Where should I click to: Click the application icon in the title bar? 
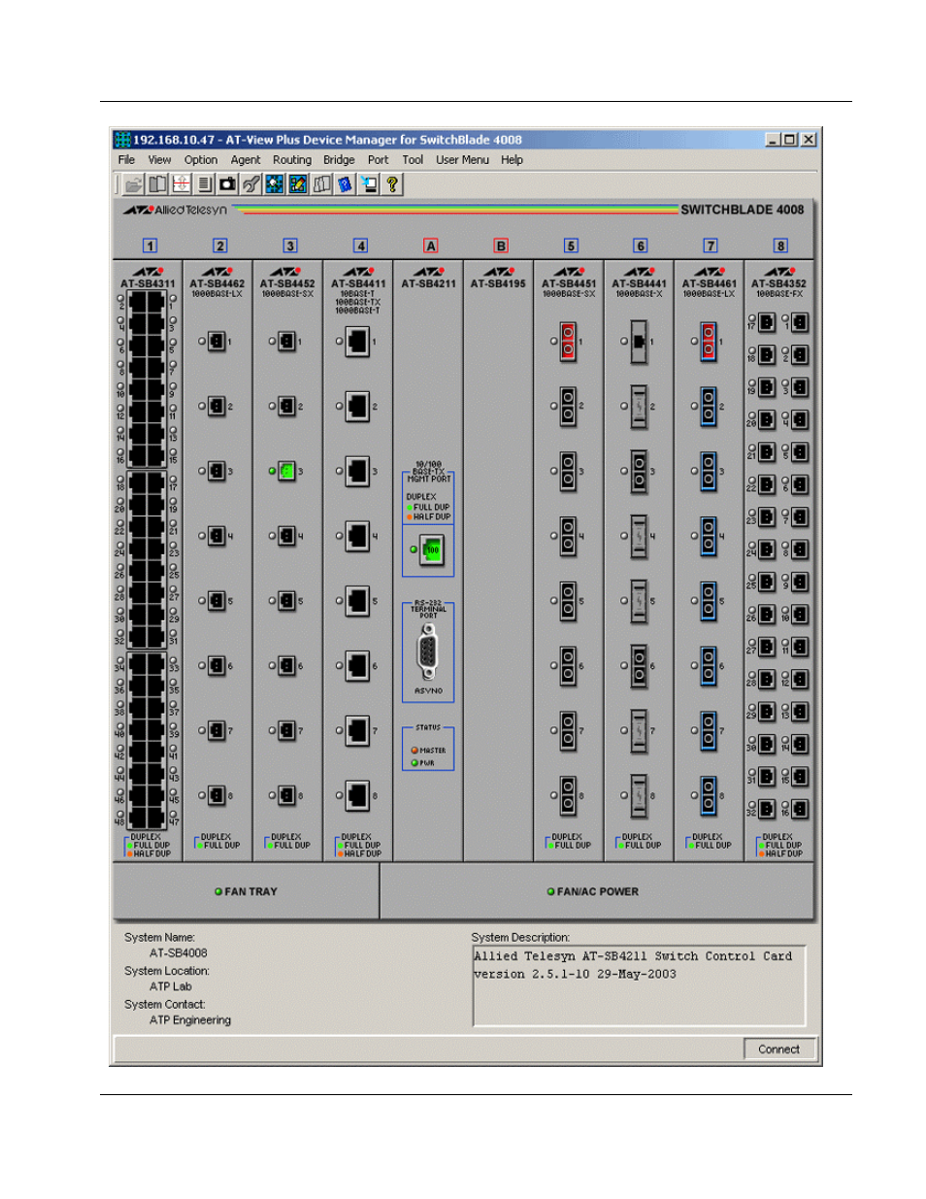(x=122, y=140)
